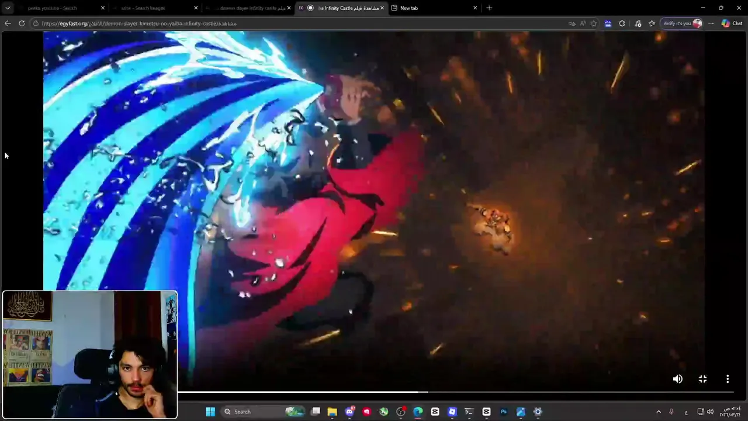Open the video player's three-dot options menu
Viewport: 748px width, 421px height.
728,379
